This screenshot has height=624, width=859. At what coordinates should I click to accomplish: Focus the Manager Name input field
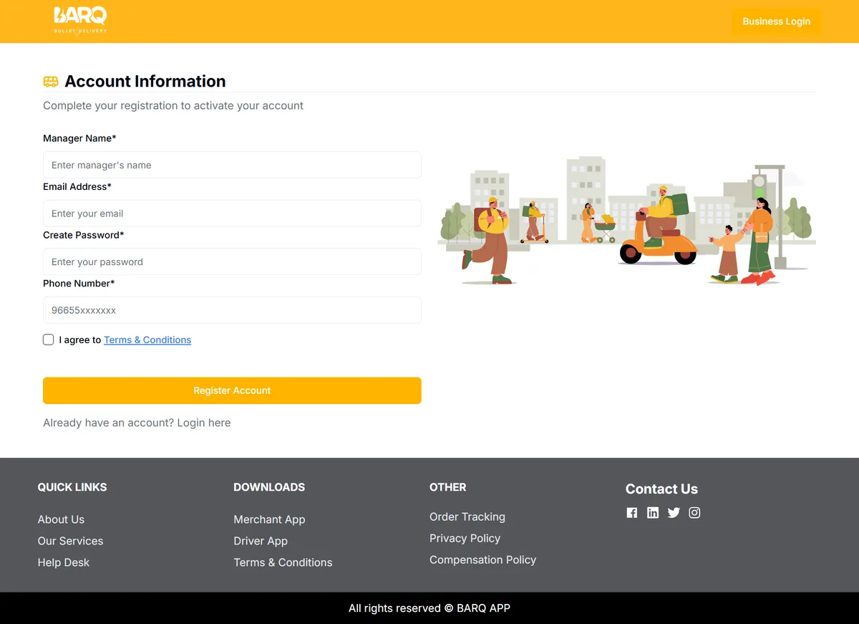coord(232,165)
